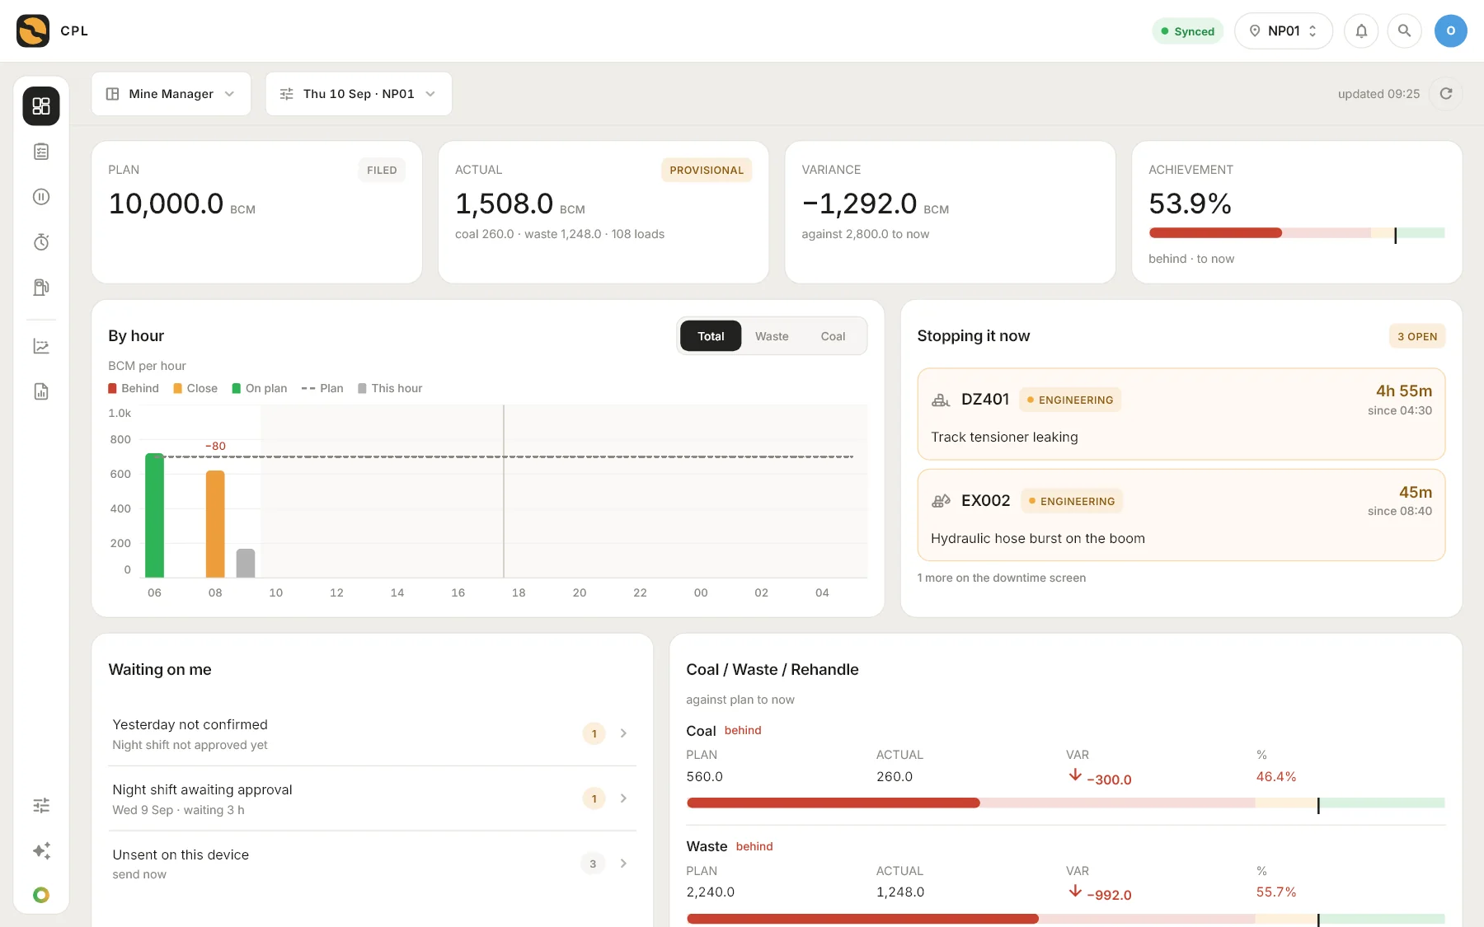Image resolution: width=1484 pixels, height=927 pixels.
Task: Click the PROVISIONAL badge
Action: 707,171
